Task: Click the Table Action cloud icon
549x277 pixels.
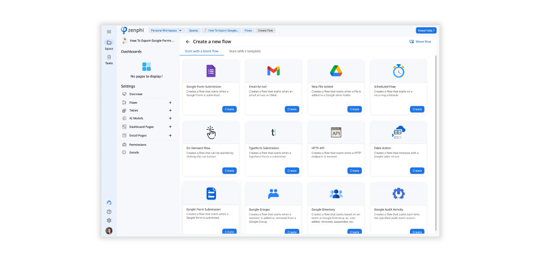Action: tap(398, 132)
